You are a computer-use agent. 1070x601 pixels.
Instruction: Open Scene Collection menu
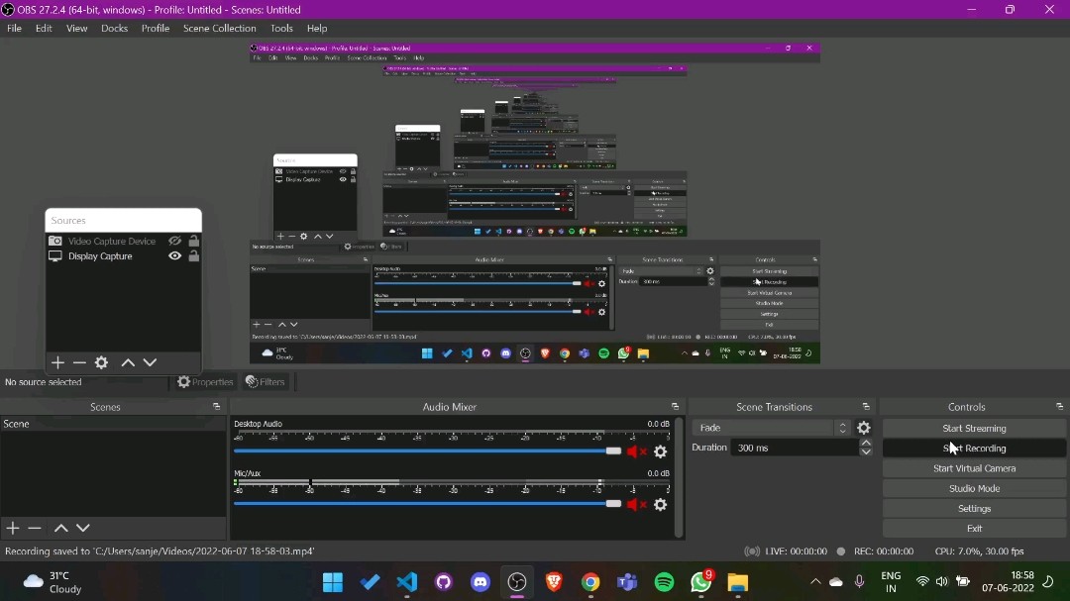click(219, 28)
